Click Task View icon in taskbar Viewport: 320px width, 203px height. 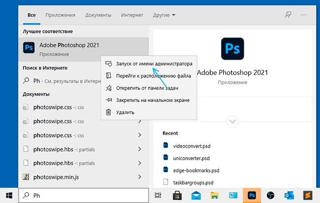point(158,196)
